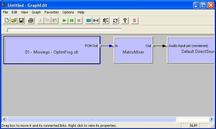The height and width of the screenshot is (129, 216).
Task: Open the File menu
Action: [x=5, y=12]
